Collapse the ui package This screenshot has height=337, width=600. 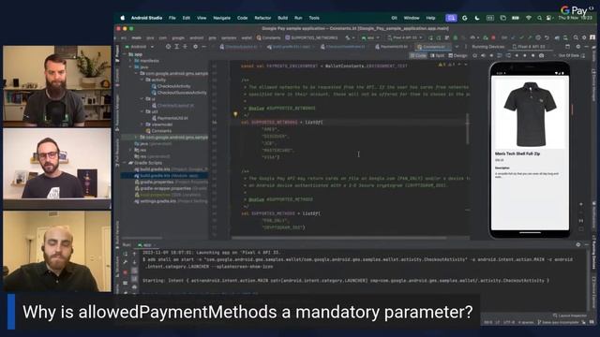point(142,99)
